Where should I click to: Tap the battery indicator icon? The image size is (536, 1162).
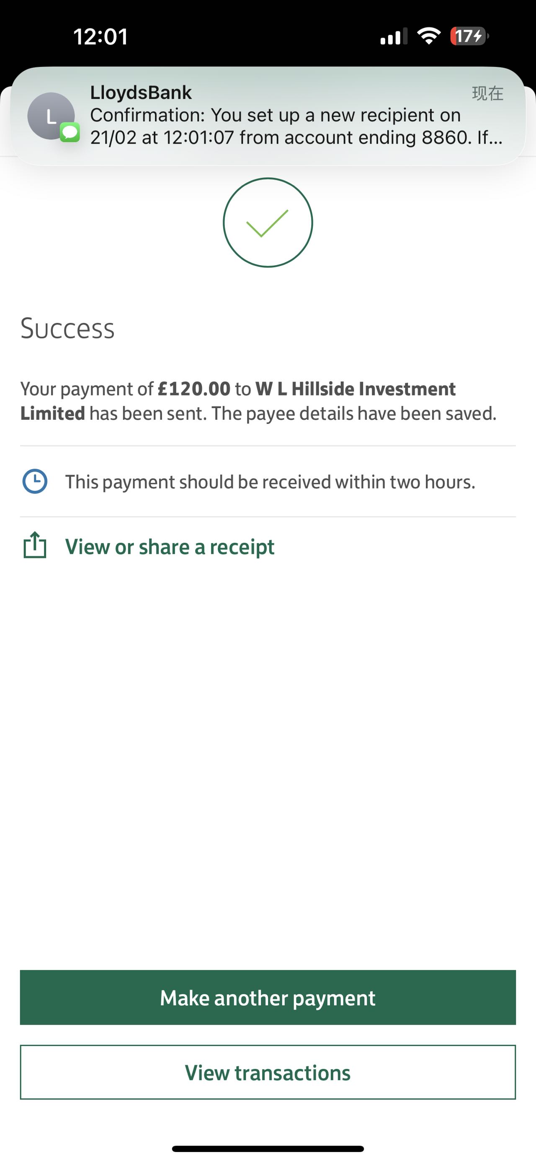(x=469, y=36)
